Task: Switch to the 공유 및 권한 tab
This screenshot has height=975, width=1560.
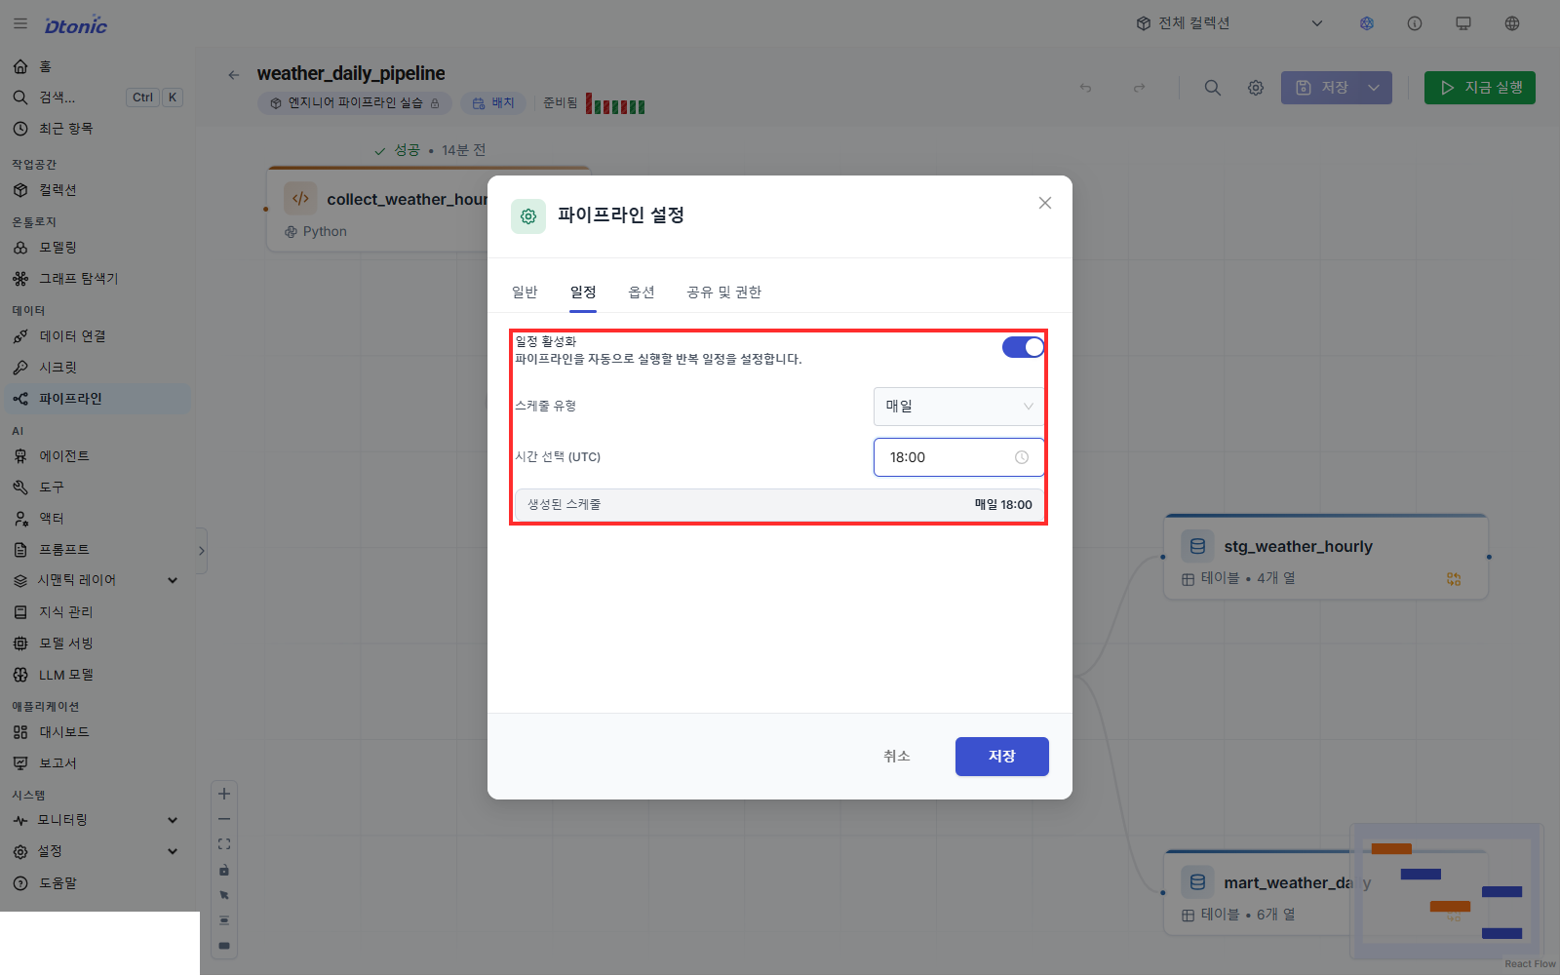Action: click(x=723, y=292)
